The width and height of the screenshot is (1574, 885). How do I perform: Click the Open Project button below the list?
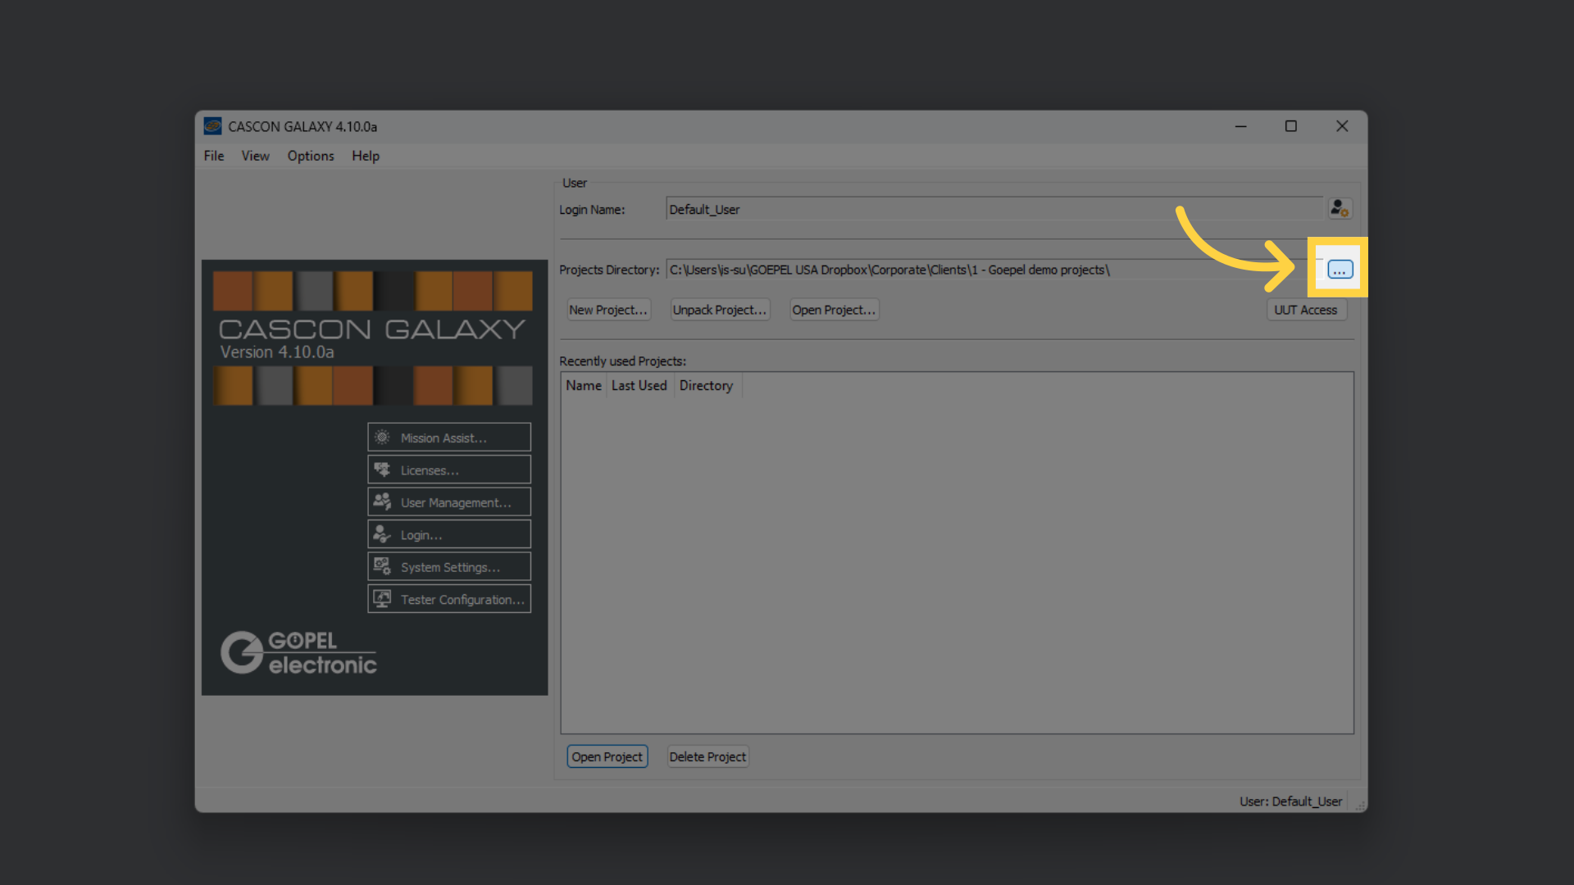607,756
